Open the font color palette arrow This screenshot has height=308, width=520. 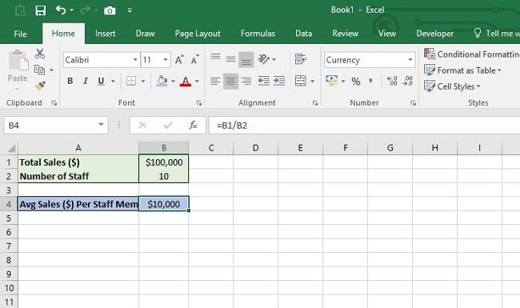[x=197, y=82]
